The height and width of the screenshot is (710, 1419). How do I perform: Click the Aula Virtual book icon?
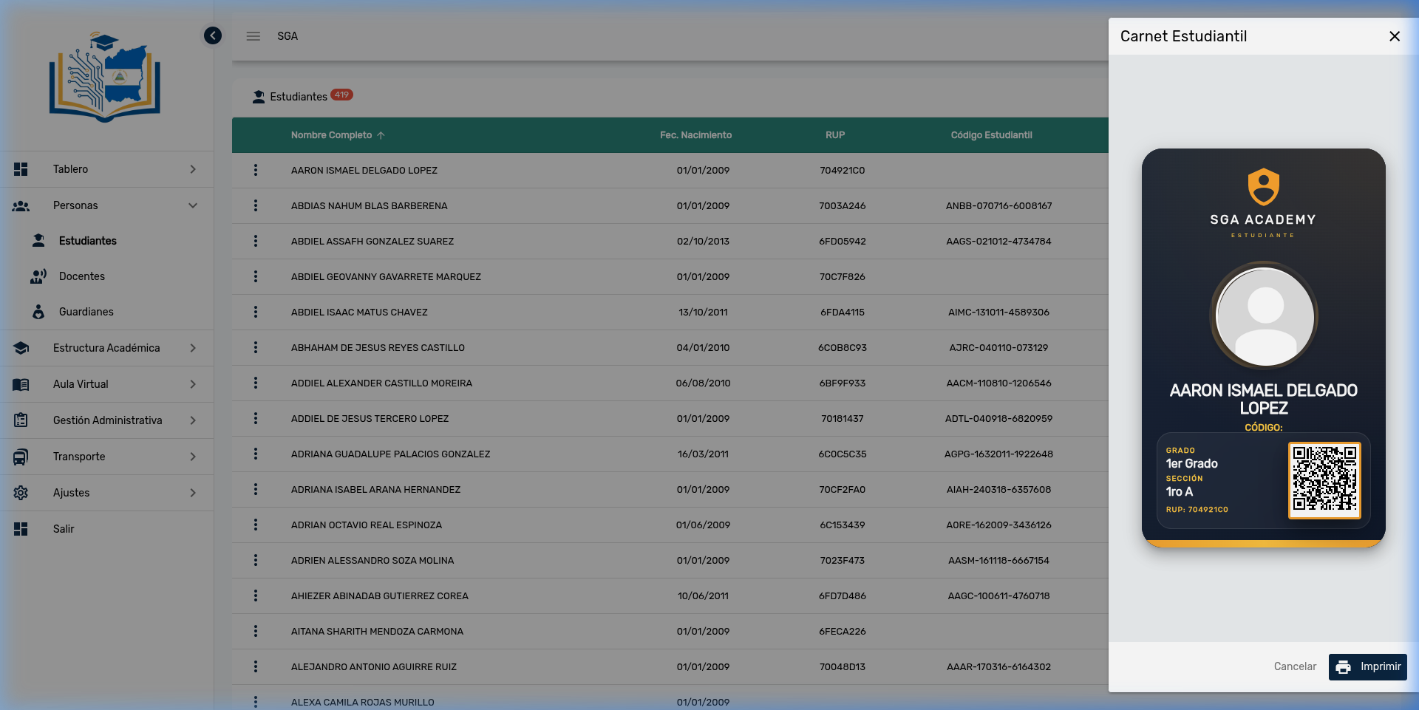click(x=21, y=384)
